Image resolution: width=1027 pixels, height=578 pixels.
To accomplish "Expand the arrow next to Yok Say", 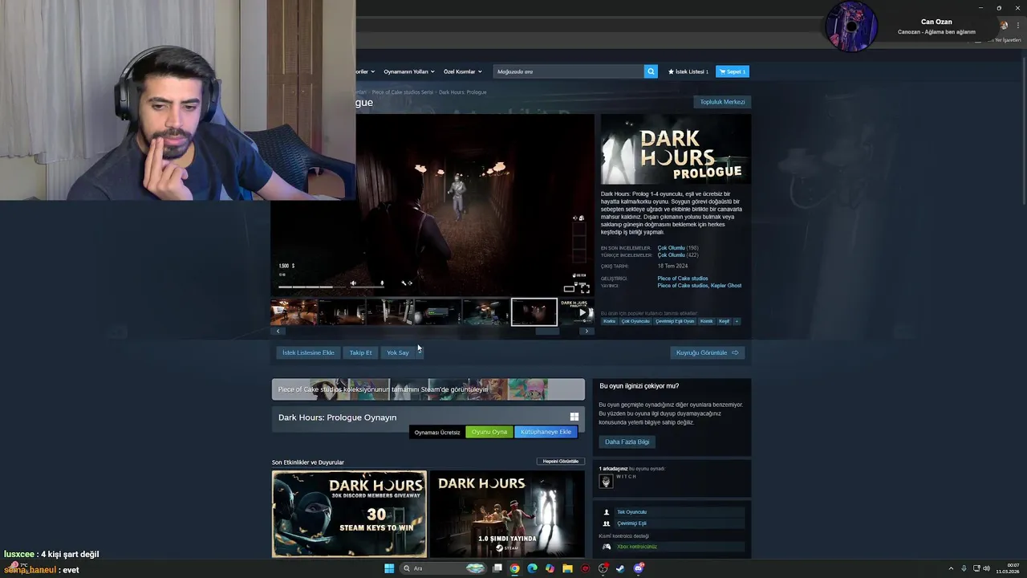I will 418,352.
